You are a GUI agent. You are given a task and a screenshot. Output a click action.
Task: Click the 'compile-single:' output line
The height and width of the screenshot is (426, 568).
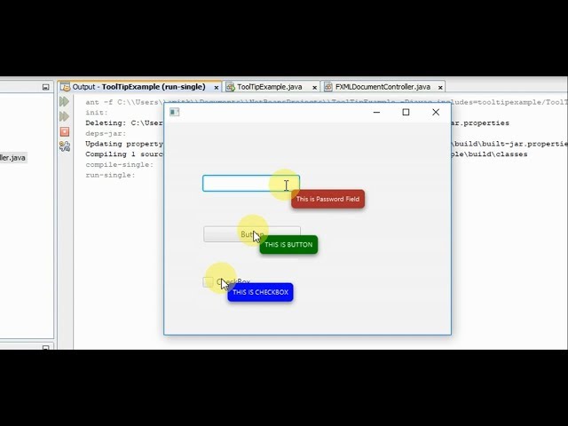point(120,165)
